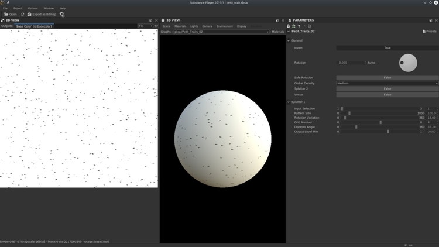The width and height of the screenshot is (439, 247).
Task: Toggle the Safe Rotation False button
Action: pos(387,77)
